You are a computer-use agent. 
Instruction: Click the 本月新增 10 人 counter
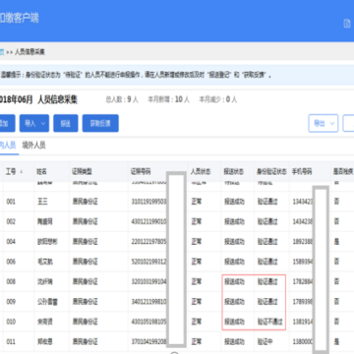(x=168, y=99)
